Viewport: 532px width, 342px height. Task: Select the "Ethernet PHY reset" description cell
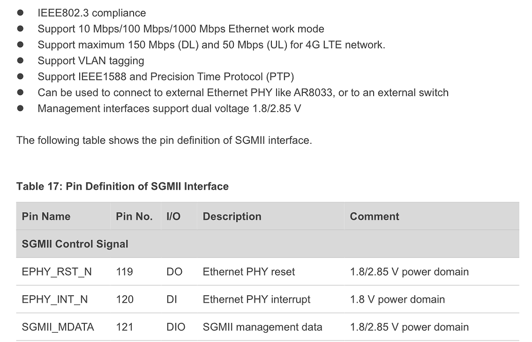[x=249, y=272]
